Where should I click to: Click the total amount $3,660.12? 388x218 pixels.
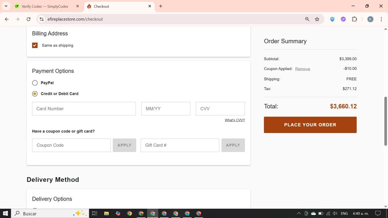click(x=343, y=106)
